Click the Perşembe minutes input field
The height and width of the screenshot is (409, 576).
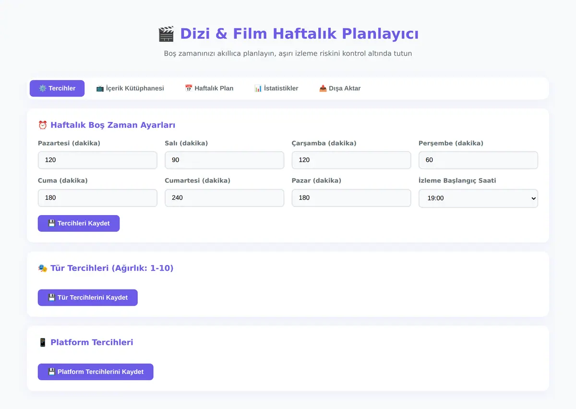coord(478,160)
